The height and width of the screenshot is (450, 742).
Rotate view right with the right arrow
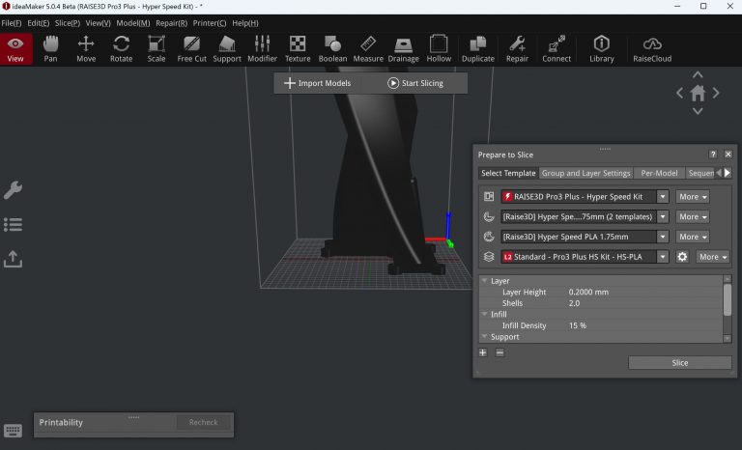[716, 94]
